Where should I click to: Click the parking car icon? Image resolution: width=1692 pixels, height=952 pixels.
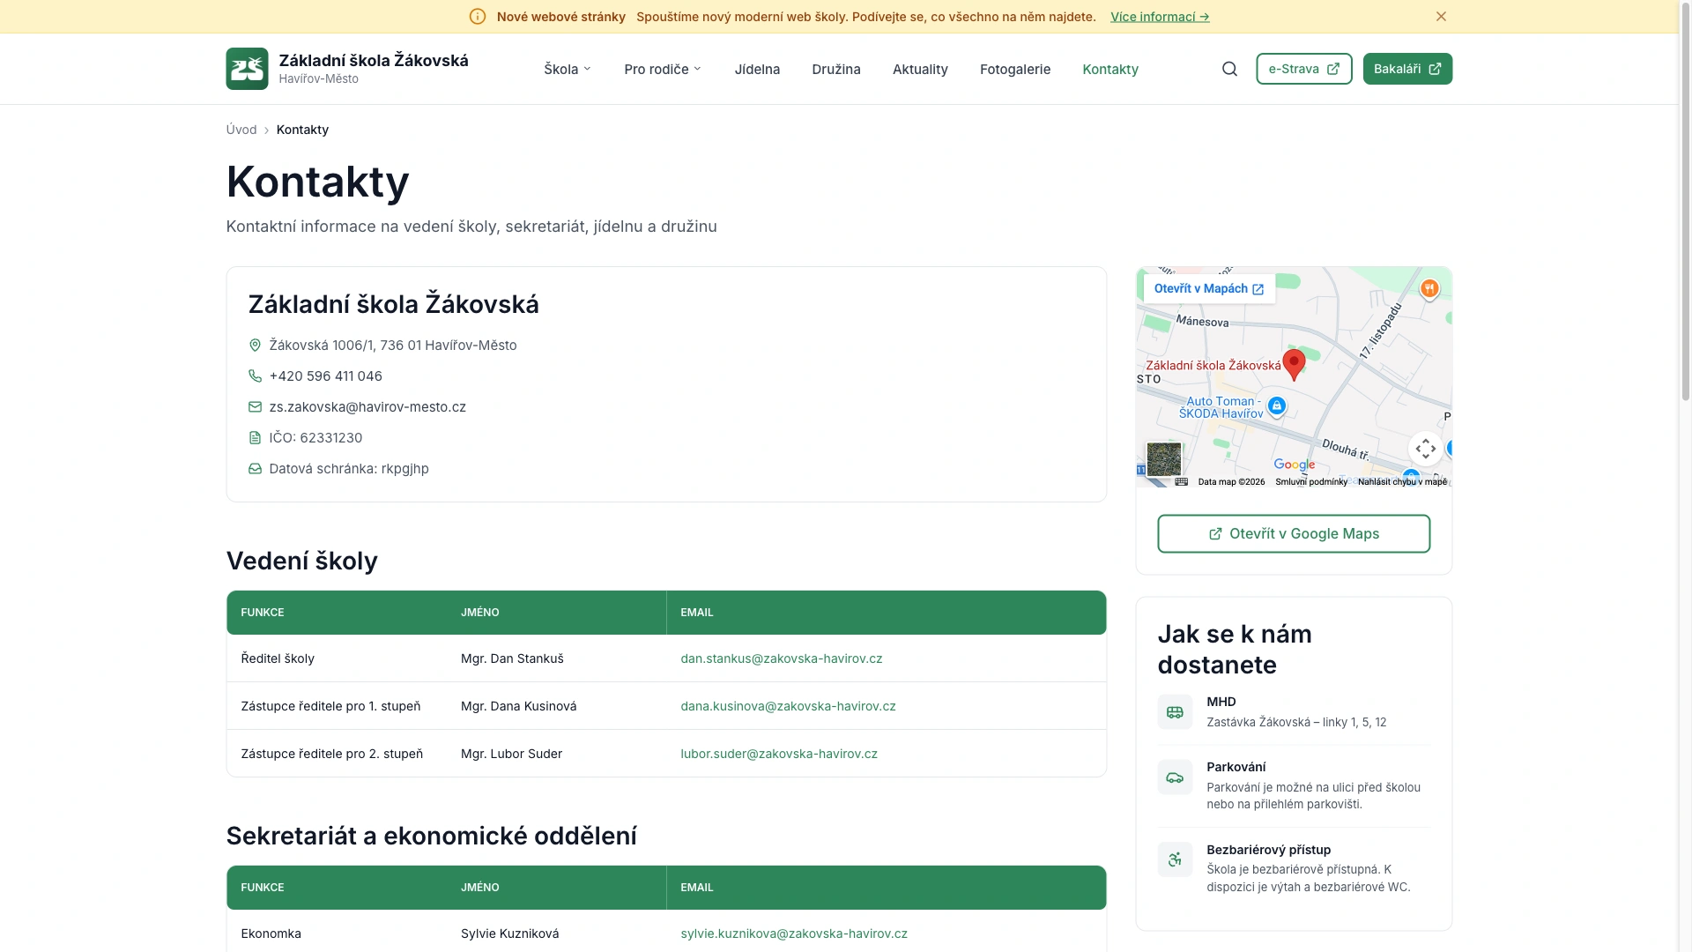(1175, 777)
